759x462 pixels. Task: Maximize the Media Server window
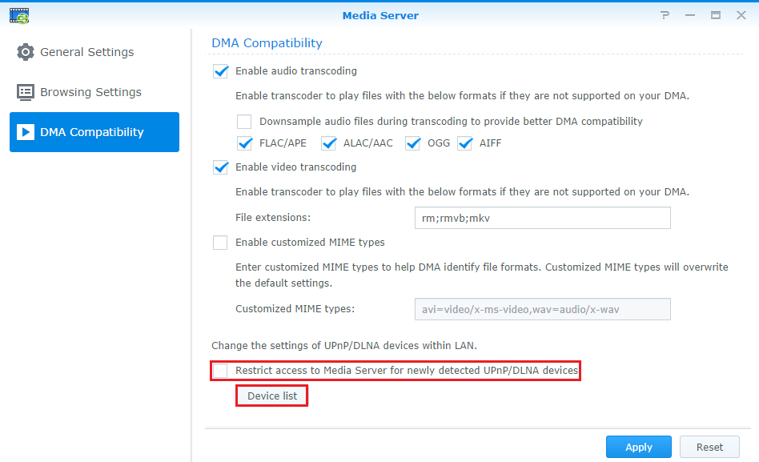[716, 15]
